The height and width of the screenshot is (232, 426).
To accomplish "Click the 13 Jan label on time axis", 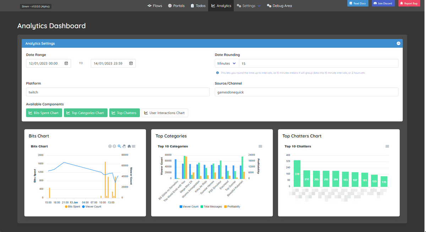I will click(74, 203).
